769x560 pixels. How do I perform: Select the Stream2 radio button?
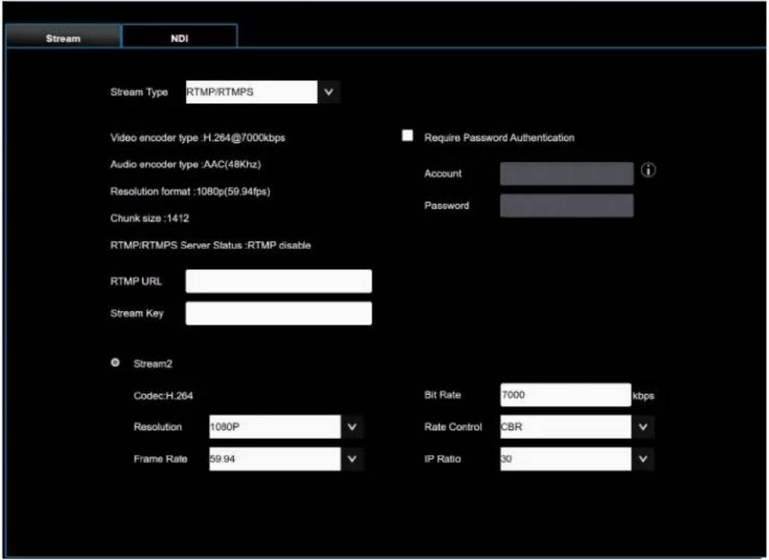tap(115, 362)
